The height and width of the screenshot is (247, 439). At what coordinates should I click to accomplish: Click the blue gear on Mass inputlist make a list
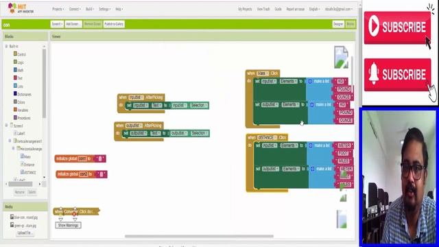[x=310, y=81]
